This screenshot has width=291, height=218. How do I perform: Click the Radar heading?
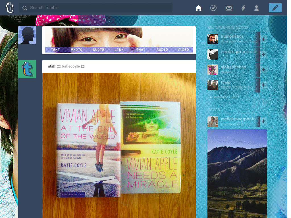[214, 109]
